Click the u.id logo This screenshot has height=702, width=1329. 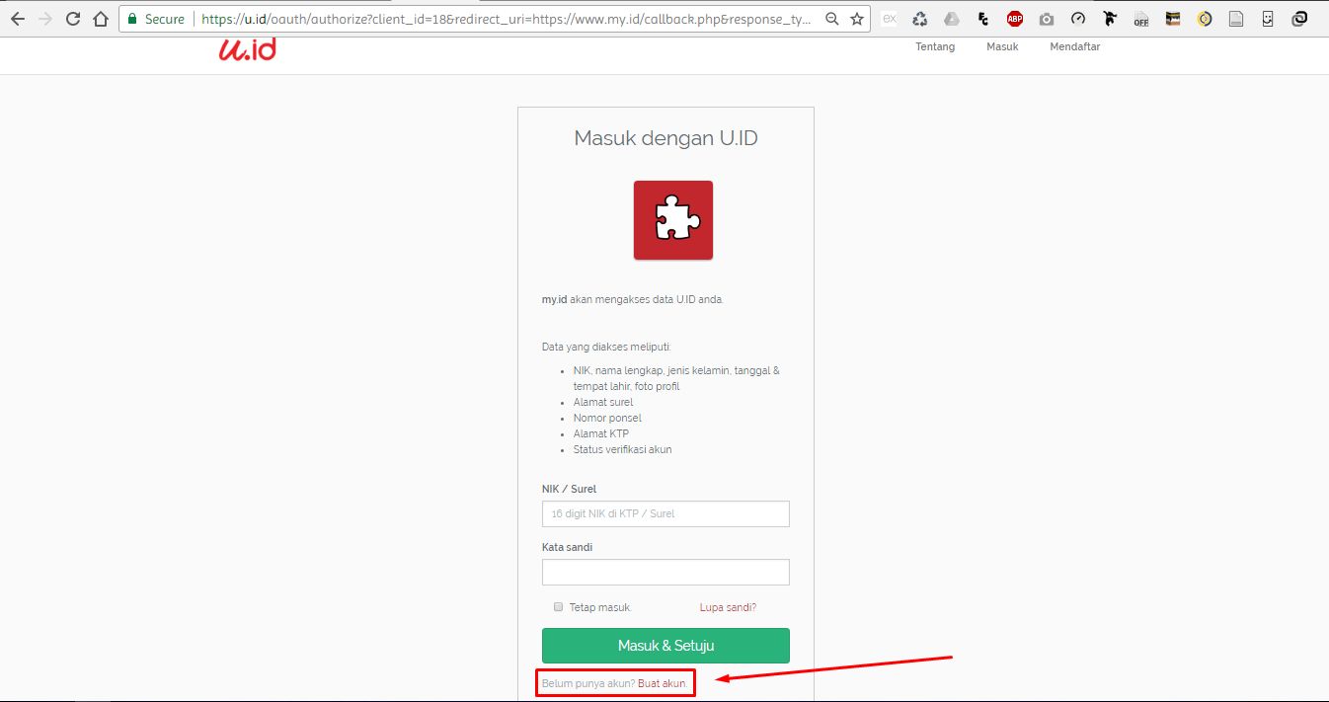pyautogui.click(x=247, y=48)
